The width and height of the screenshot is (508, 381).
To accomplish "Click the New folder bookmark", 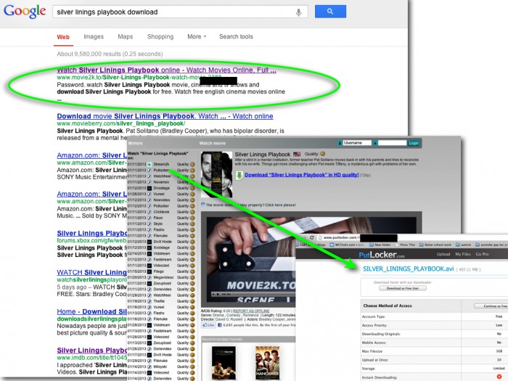I will [x=380, y=245].
